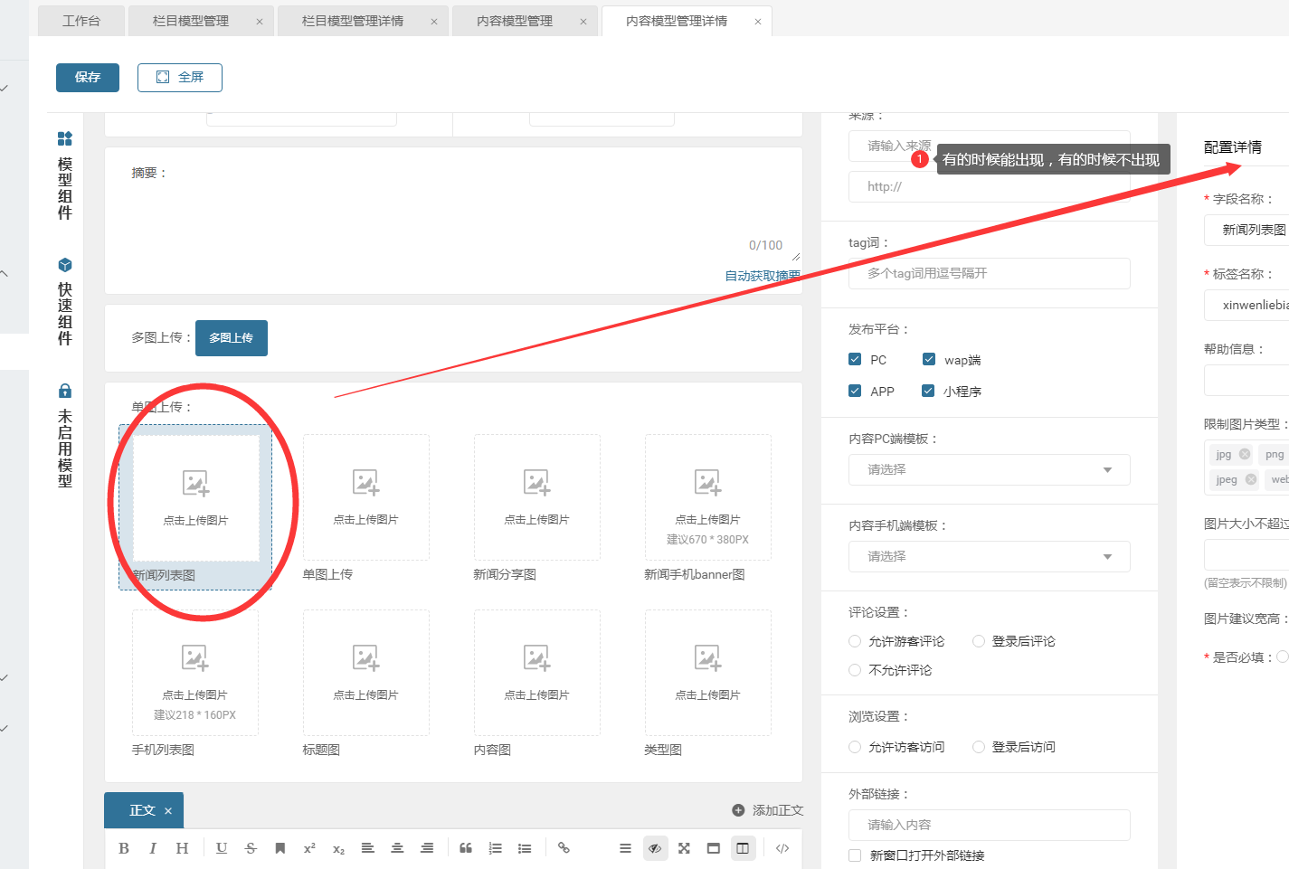Viewport: 1289px width, 869px height.
Task: Center align the text
Action: [397, 848]
